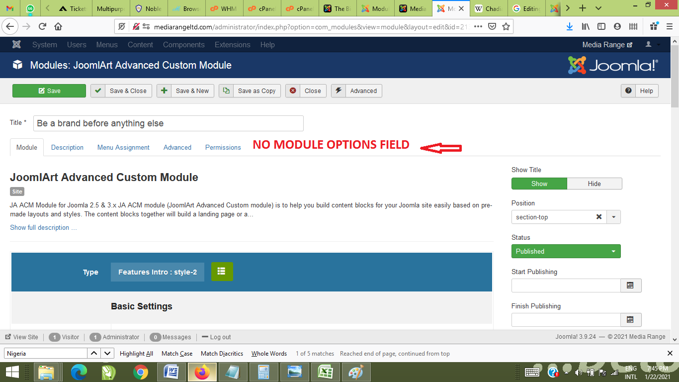Open the Menus admin menu
The image size is (679, 382).
coord(107,45)
